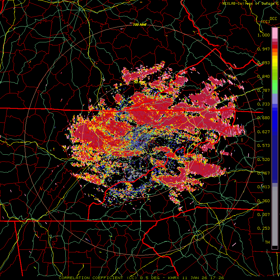The width and height of the screenshot is (280, 280).
Task: Click the 0.787 scale value
Action: 264,90
